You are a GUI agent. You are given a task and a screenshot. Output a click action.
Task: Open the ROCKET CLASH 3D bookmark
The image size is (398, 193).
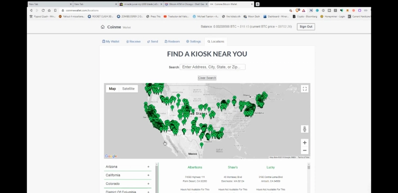coord(101,17)
